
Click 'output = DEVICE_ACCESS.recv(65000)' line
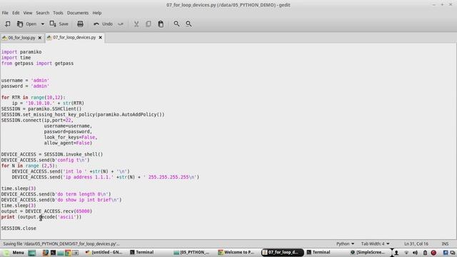point(46,211)
